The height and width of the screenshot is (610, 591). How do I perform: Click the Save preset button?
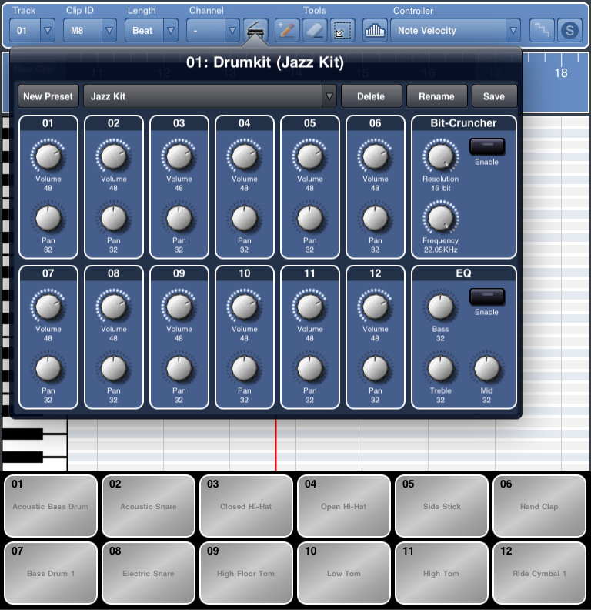tap(494, 96)
